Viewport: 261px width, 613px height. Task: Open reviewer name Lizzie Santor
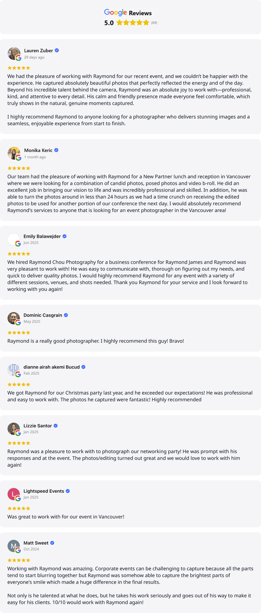tap(38, 426)
